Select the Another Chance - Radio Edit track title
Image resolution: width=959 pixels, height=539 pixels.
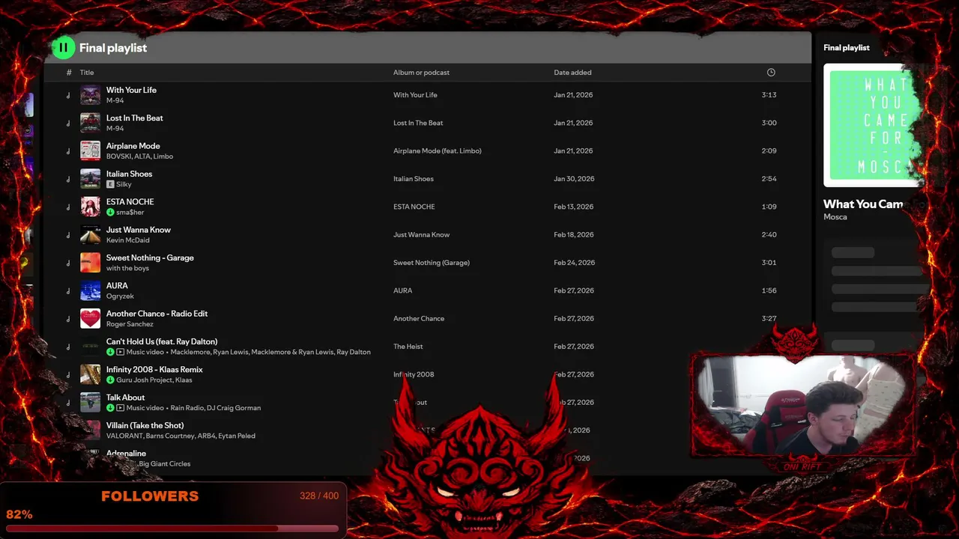(x=157, y=314)
